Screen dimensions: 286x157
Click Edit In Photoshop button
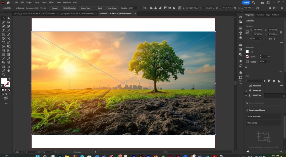[x=69, y=8]
